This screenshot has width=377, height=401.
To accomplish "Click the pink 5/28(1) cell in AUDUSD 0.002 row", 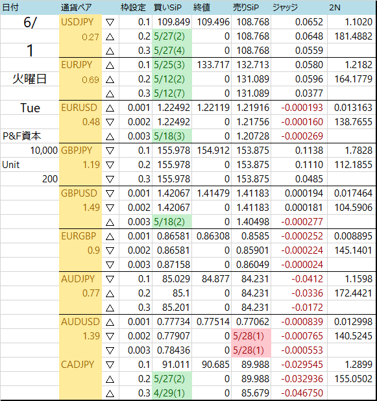I will [251, 335].
